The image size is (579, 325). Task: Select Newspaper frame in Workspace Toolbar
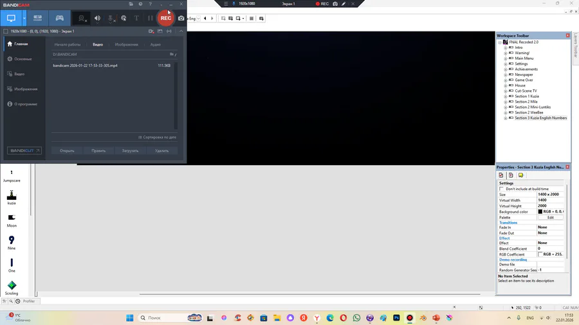[x=524, y=75]
